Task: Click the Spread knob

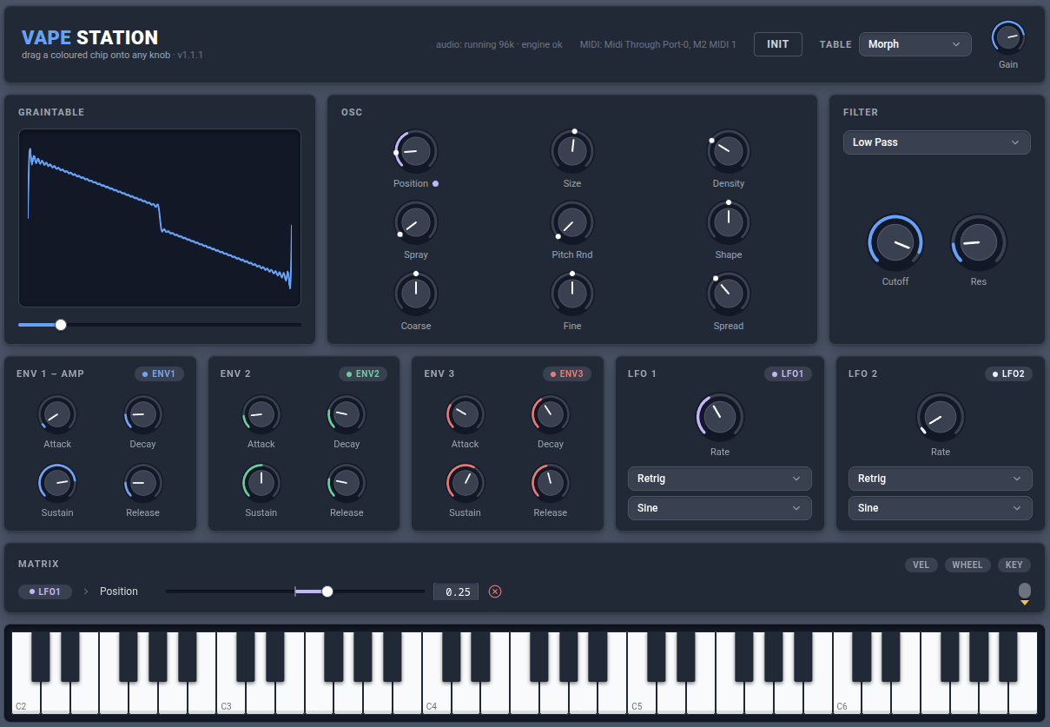Action: pos(729,294)
